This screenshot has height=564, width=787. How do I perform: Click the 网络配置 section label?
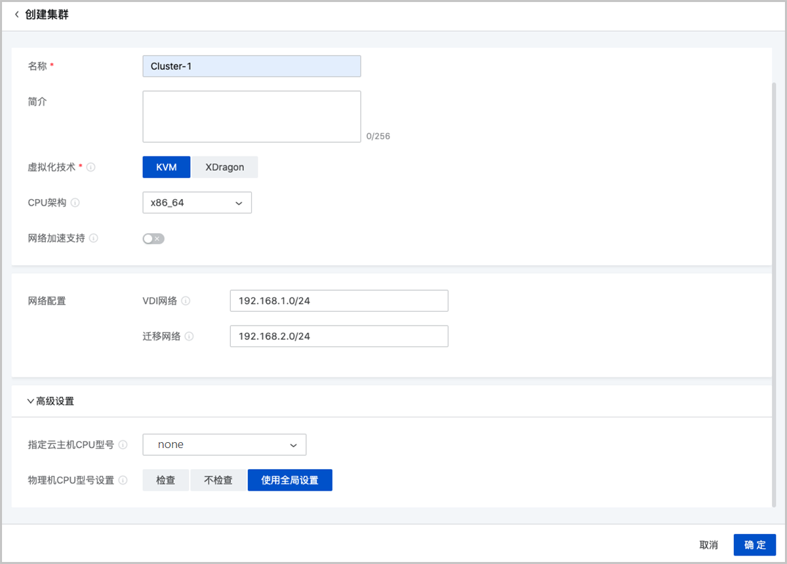coord(47,301)
